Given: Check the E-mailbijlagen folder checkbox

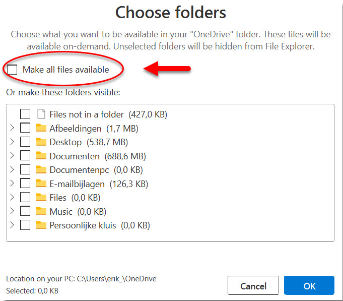Looking at the screenshot, I should (25, 184).
